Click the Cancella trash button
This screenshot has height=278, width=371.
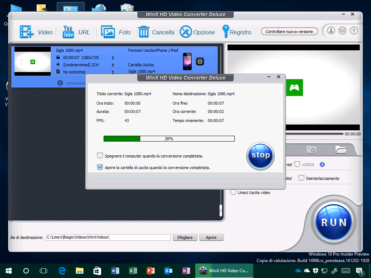156,32
